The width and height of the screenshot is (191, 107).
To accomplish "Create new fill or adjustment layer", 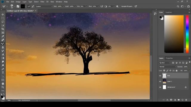I will point(175,100).
